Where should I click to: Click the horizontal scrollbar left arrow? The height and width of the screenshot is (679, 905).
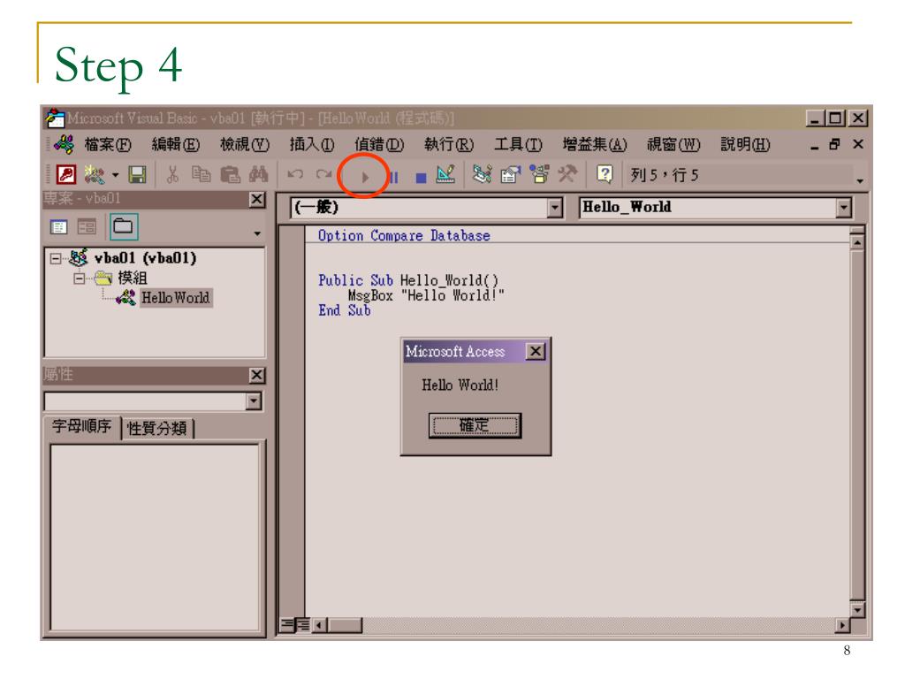[318, 625]
